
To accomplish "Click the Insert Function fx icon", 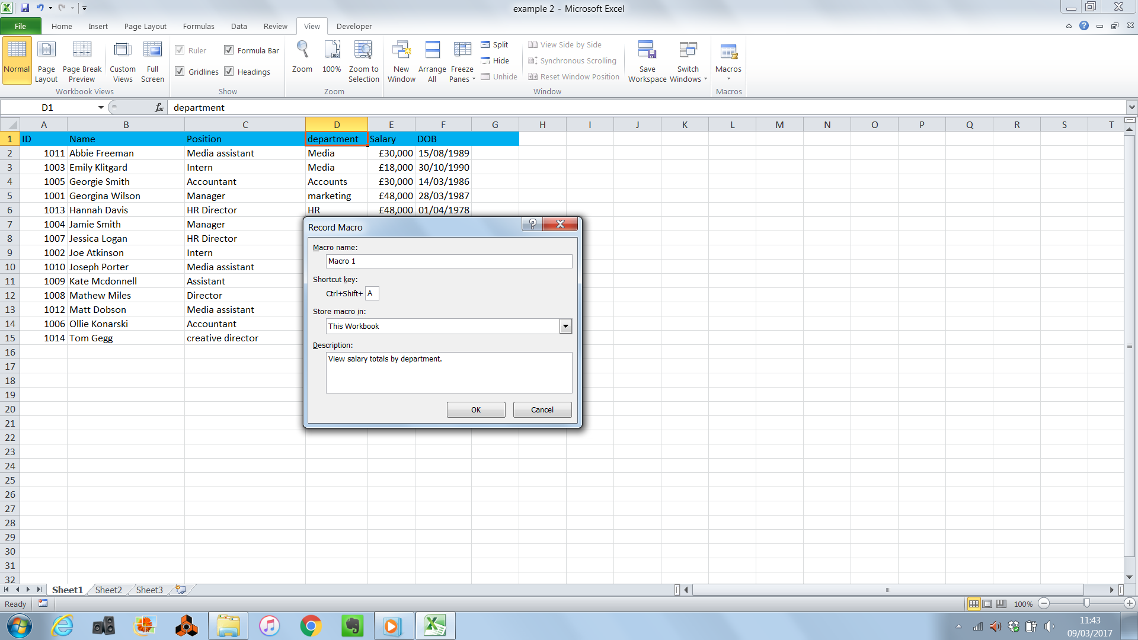I will pyautogui.click(x=158, y=107).
